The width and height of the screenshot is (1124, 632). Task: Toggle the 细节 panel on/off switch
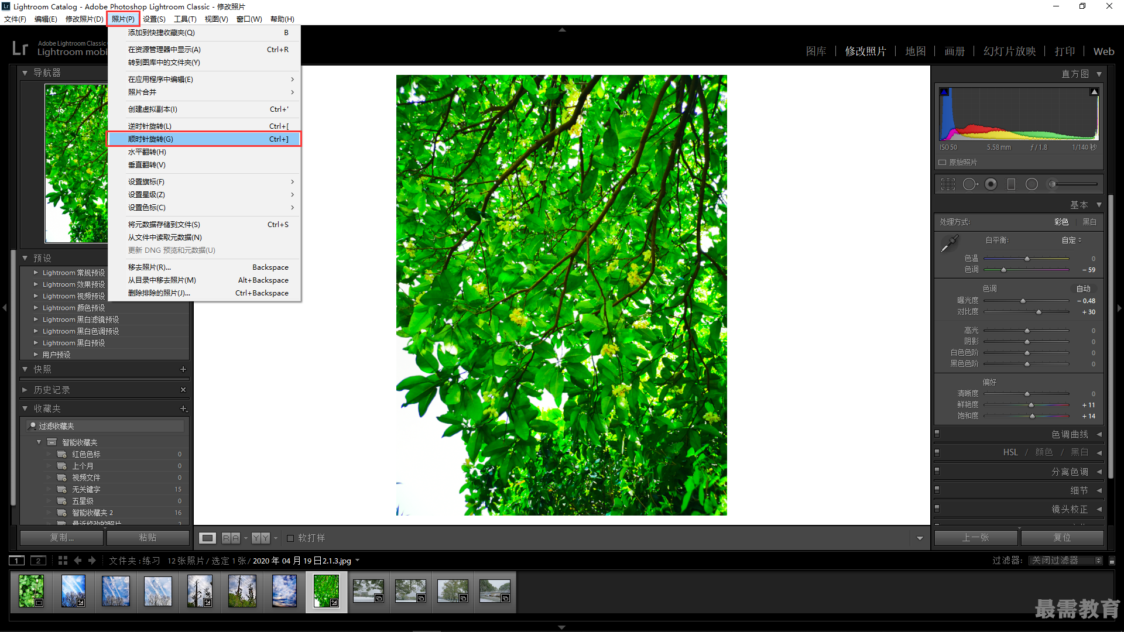(937, 490)
